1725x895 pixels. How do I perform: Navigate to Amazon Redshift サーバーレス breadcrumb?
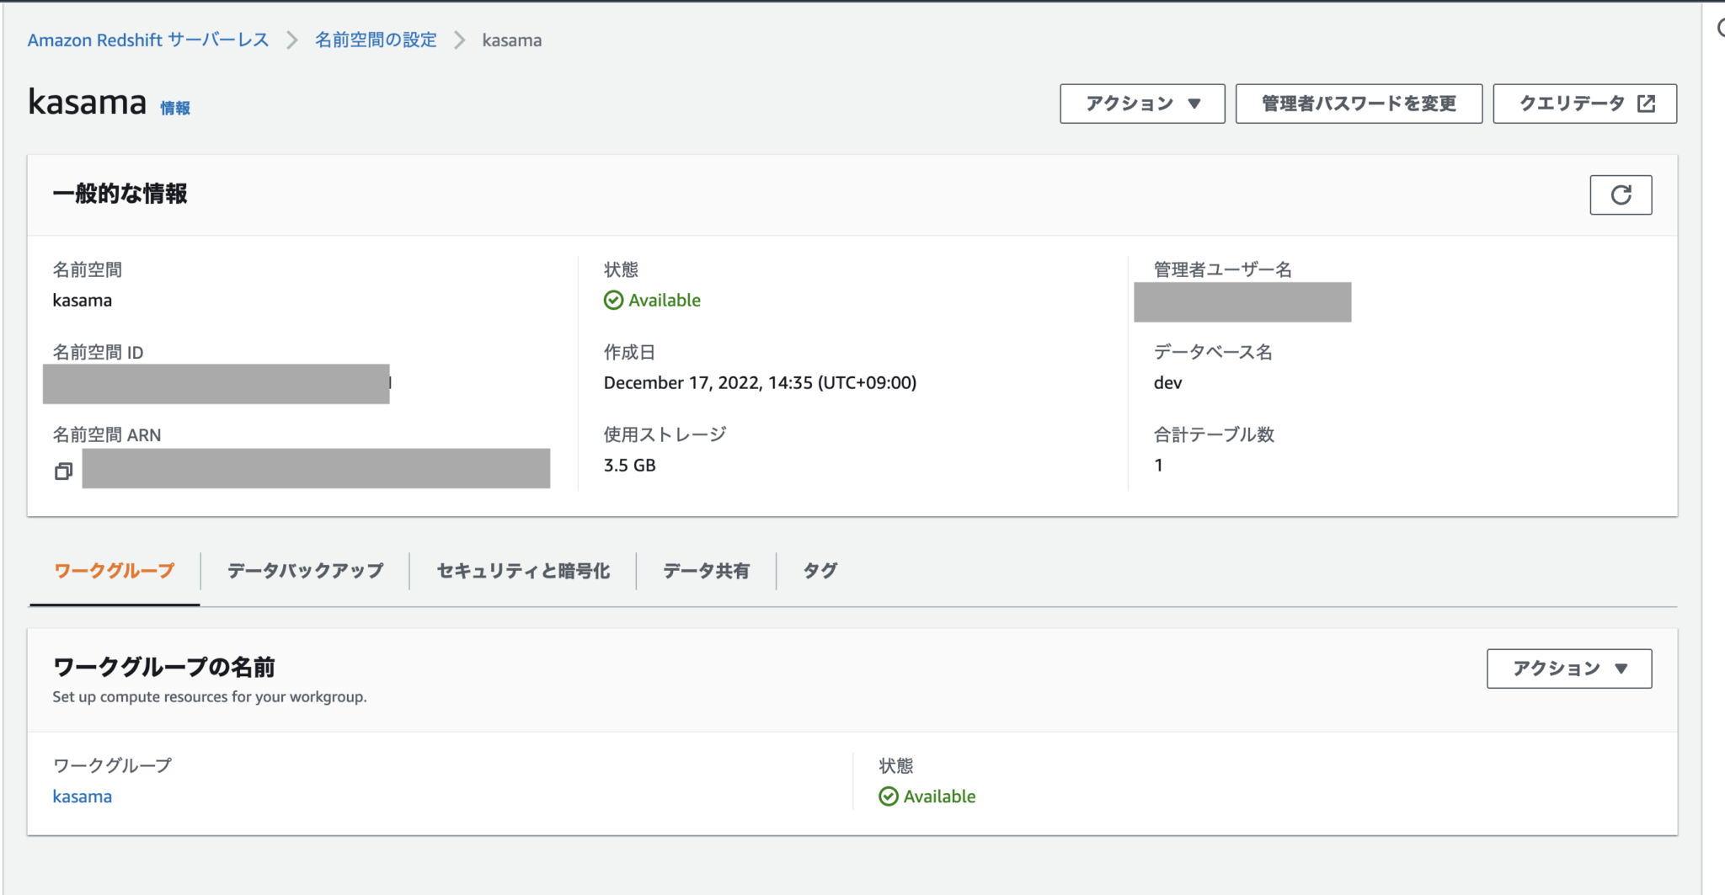click(147, 40)
